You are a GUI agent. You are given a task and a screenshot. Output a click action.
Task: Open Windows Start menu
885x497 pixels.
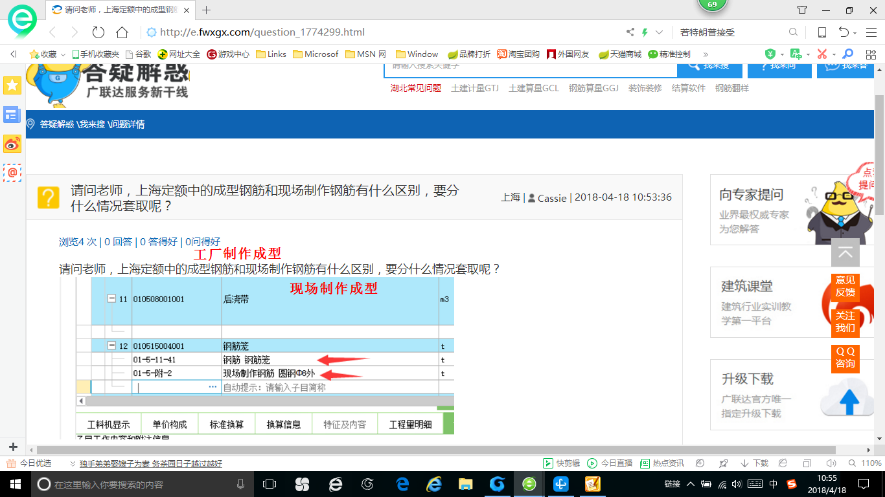(x=14, y=483)
